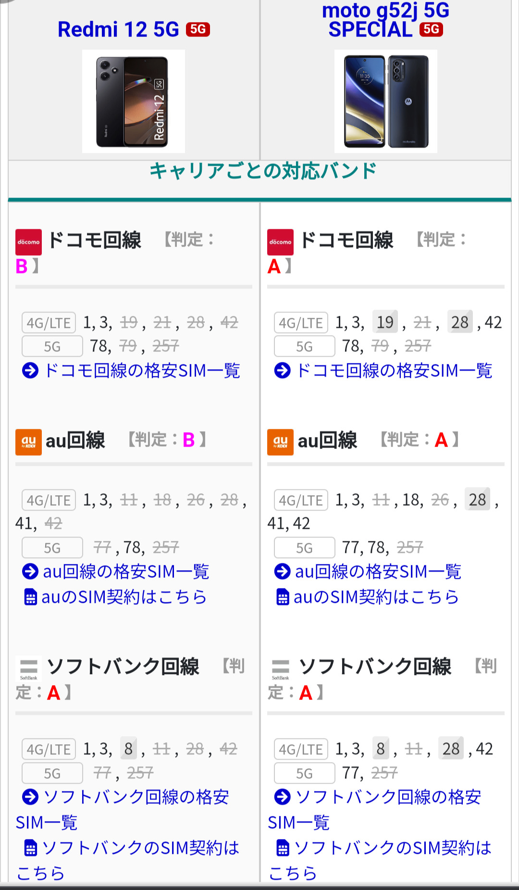
Task: Click the au logo in moto column
Action: 280,442
